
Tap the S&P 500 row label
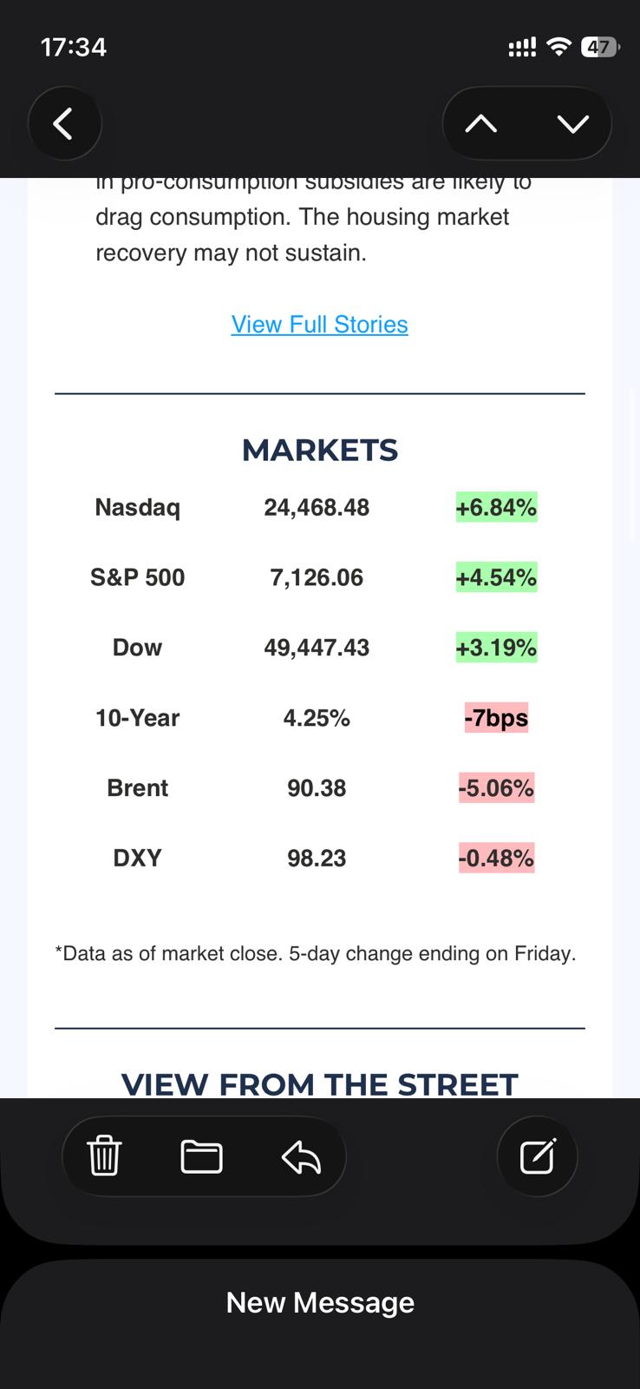(137, 577)
